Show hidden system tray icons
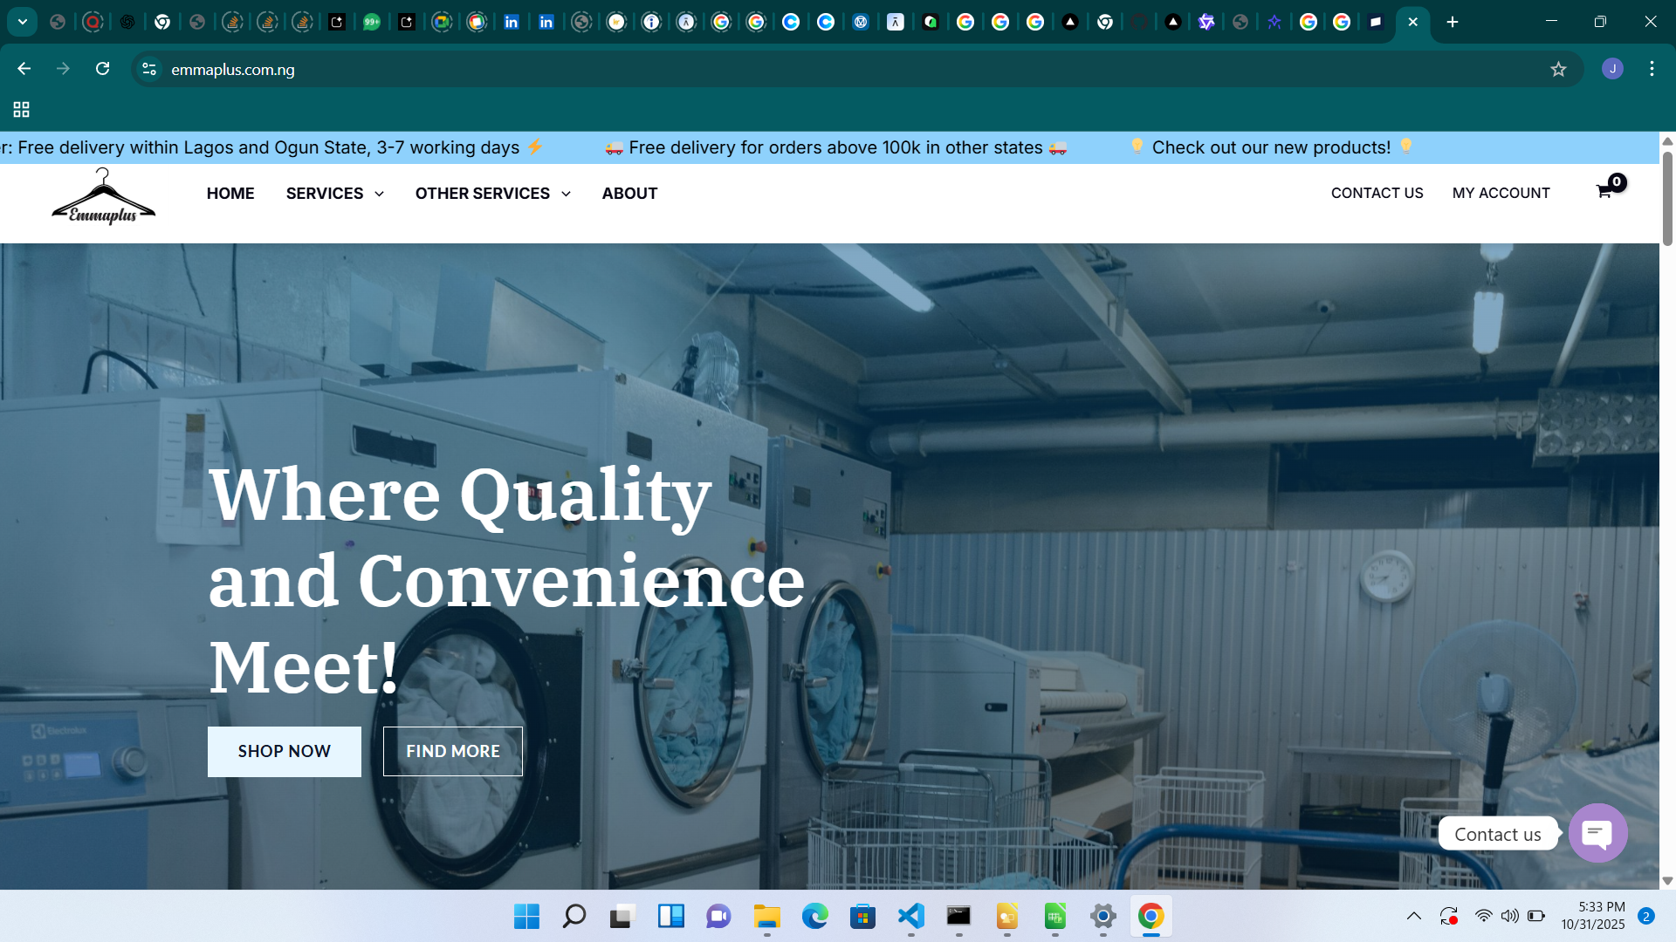 [1413, 916]
